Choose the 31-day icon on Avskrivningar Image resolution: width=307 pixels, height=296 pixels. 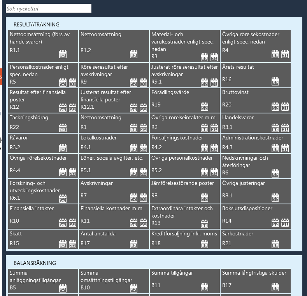point(143,197)
